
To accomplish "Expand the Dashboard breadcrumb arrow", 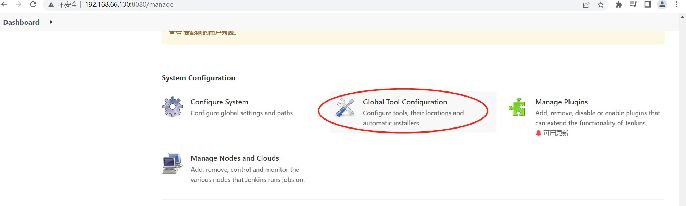I will (51, 22).
